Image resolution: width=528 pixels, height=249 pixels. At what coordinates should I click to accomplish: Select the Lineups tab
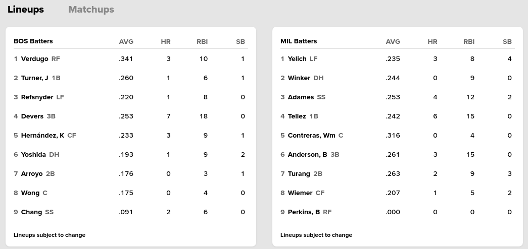[x=26, y=10]
